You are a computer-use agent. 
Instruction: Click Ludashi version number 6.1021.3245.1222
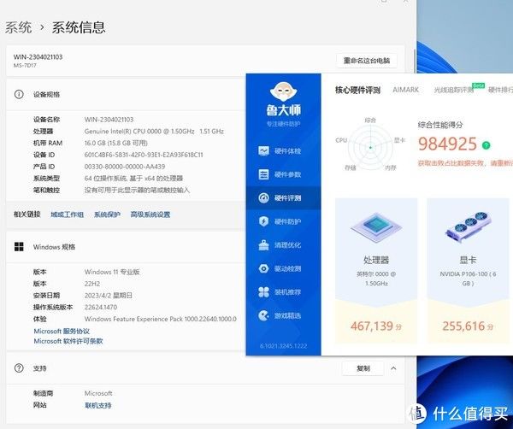[x=283, y=345]
